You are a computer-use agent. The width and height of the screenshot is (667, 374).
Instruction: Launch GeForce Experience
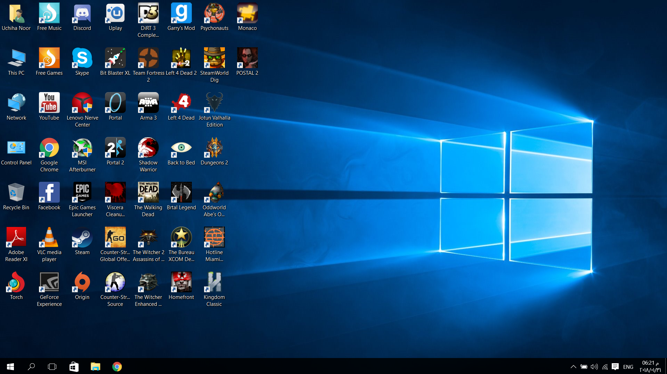pyautogui.click(x=49, y=282)
